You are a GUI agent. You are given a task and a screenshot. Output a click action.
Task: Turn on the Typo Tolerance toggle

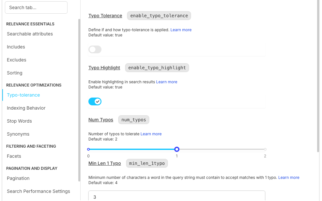(95, 49)
